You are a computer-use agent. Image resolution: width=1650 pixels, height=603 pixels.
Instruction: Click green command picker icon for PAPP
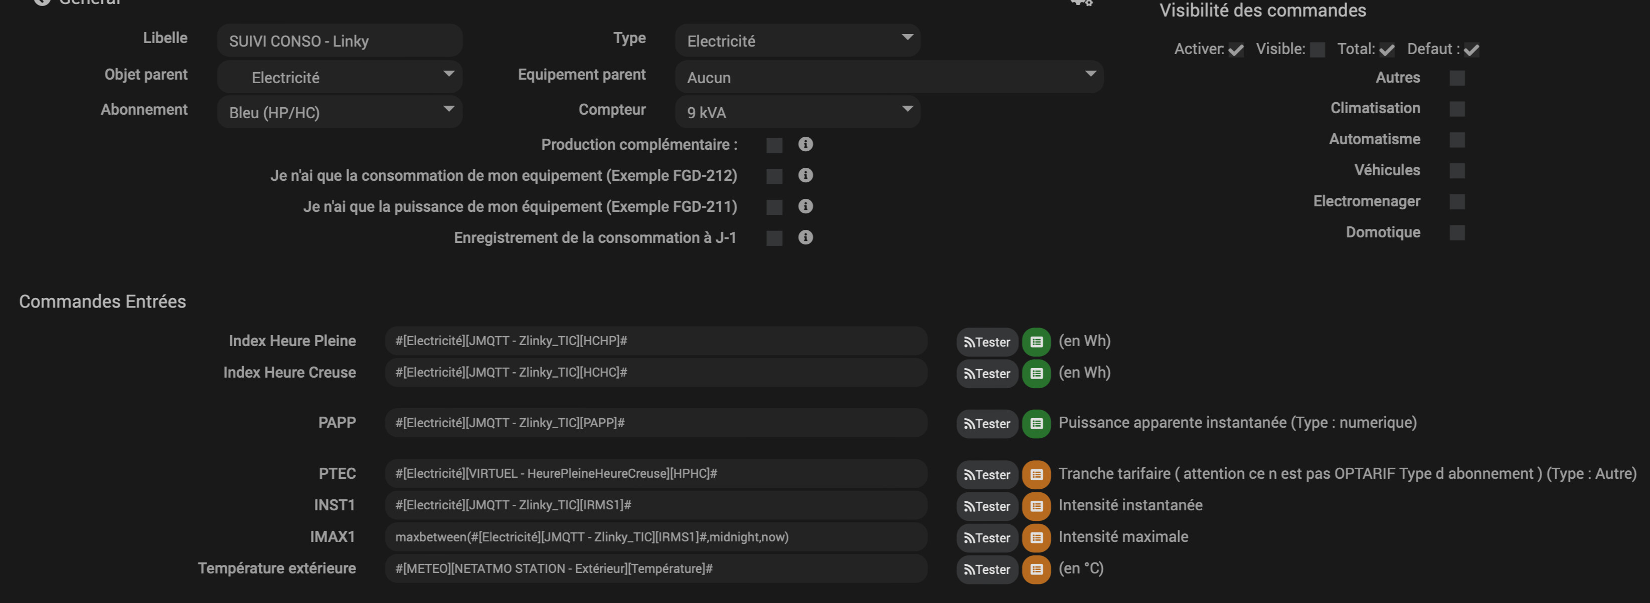(x=1036, y=424)
